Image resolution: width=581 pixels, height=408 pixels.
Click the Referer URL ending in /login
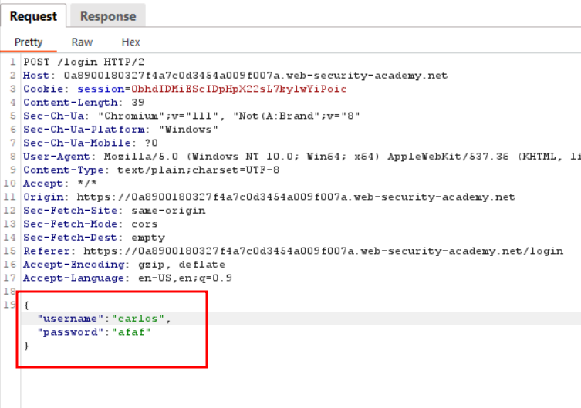(323, 251)
